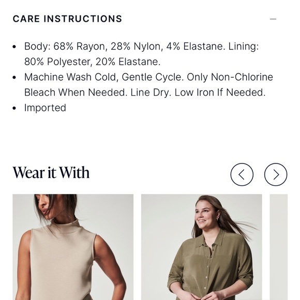Click the bullet point before 'Body: 68% Rayon'
Screen dimensions: 300x300
coord(14,47)
